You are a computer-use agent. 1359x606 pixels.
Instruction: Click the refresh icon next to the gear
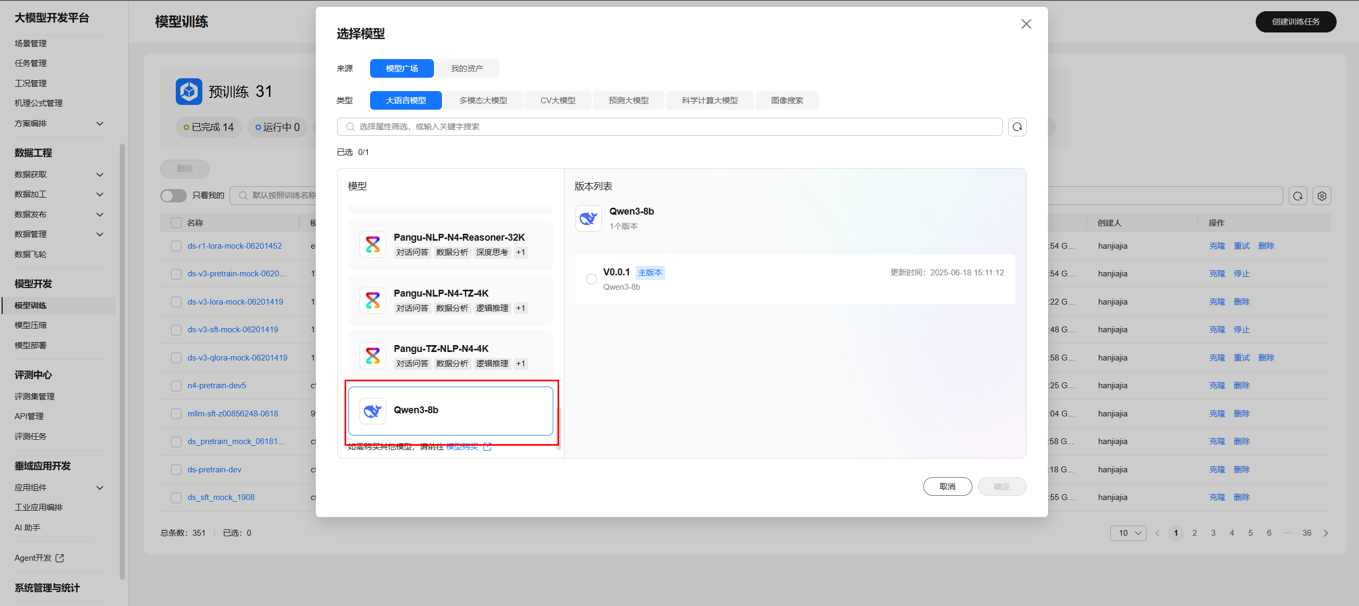coord(1298,196)
